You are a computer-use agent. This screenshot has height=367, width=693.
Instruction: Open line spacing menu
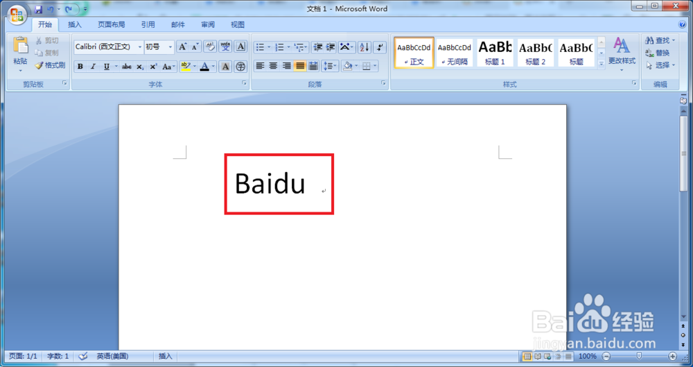(x=330, y=67)
